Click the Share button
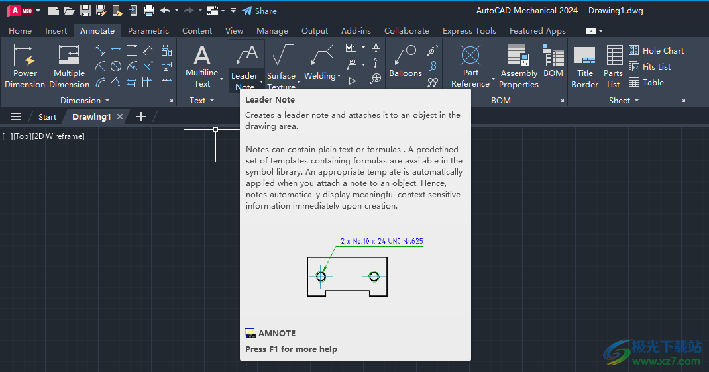The image size is (709, 372). [260, 11]
